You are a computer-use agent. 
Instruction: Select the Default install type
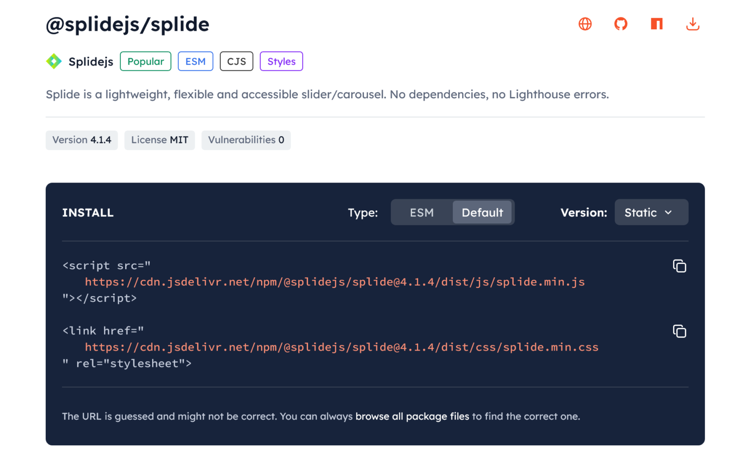click(x=482, y=212)
